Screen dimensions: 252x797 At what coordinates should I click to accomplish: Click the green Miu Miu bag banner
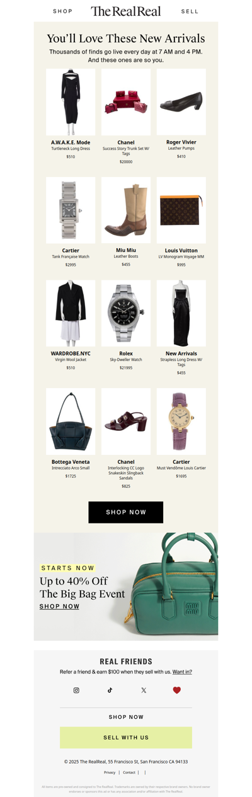(126, 587)
